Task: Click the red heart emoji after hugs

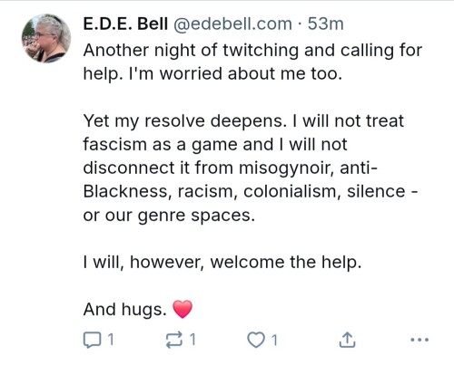Action: pyautogui.click(x=183, y=309)
